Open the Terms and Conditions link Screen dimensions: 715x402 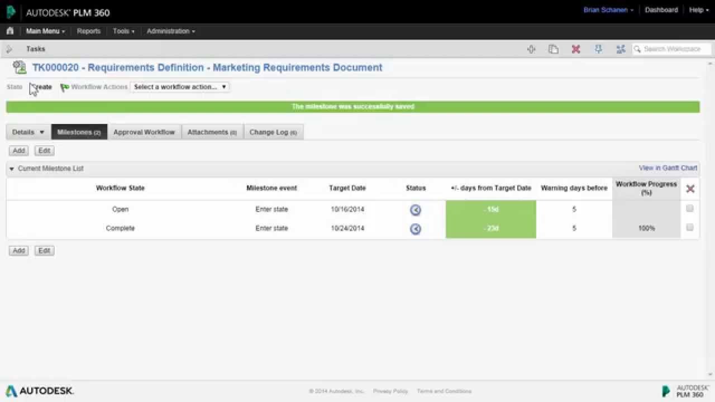pos(444,391)
